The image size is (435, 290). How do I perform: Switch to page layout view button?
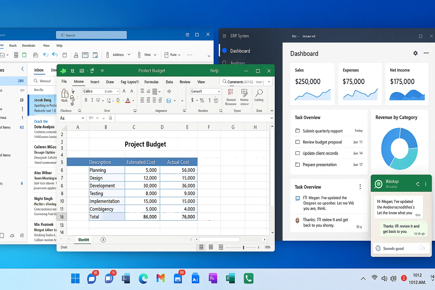tap(211, 247)
